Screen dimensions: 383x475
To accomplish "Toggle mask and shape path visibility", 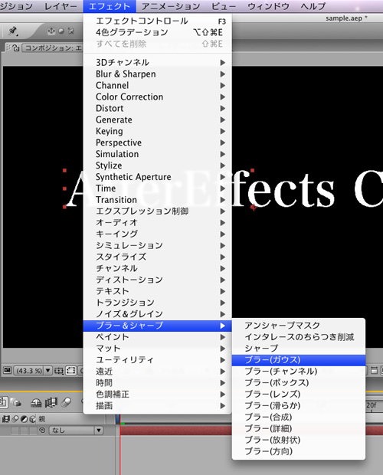I will [71, 371].
